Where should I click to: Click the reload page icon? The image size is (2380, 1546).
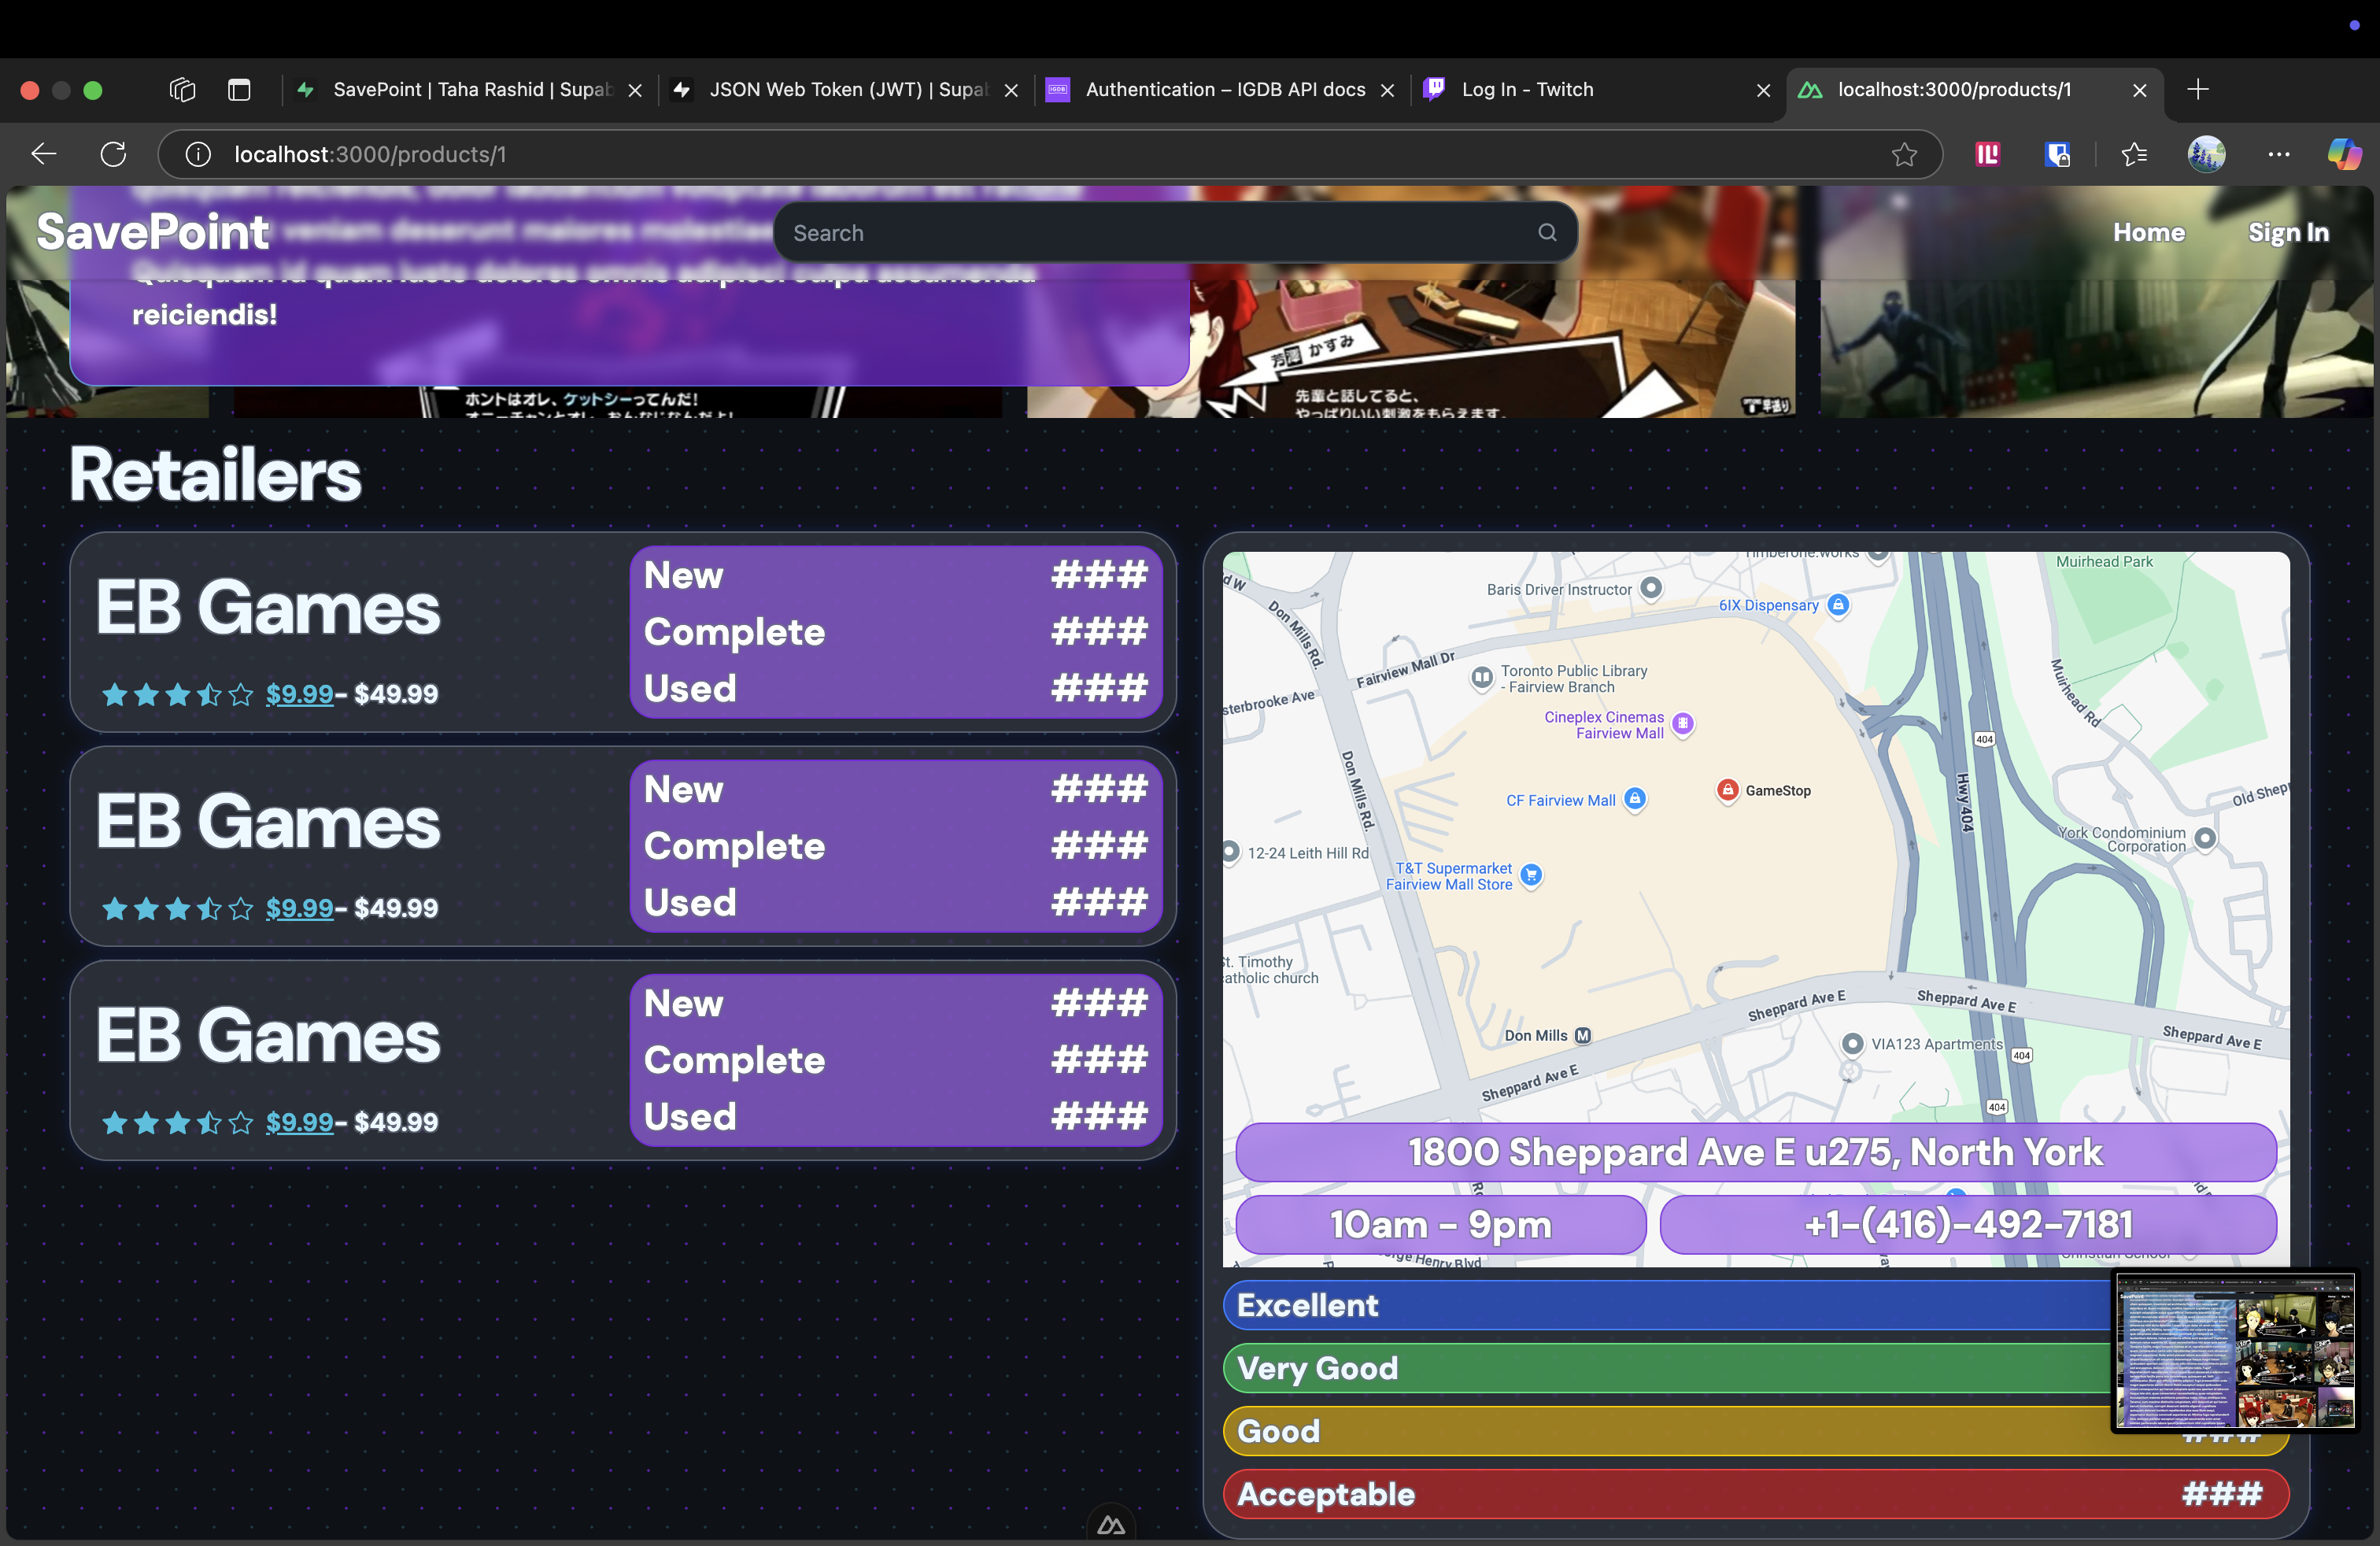(x=113, y=153)
